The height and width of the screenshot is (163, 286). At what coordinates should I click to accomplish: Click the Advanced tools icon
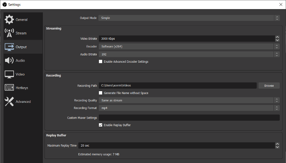click(x=9, y=101)
